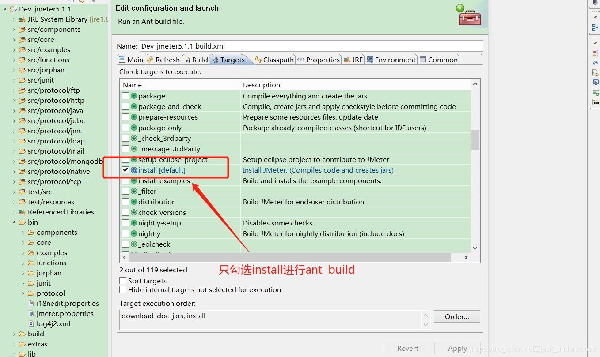
Task: Check the package-and-check target checkbox
Action: (x=125, y=106)
